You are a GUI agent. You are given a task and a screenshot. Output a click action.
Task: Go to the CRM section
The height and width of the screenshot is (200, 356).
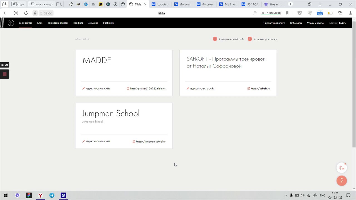(39, 23)
